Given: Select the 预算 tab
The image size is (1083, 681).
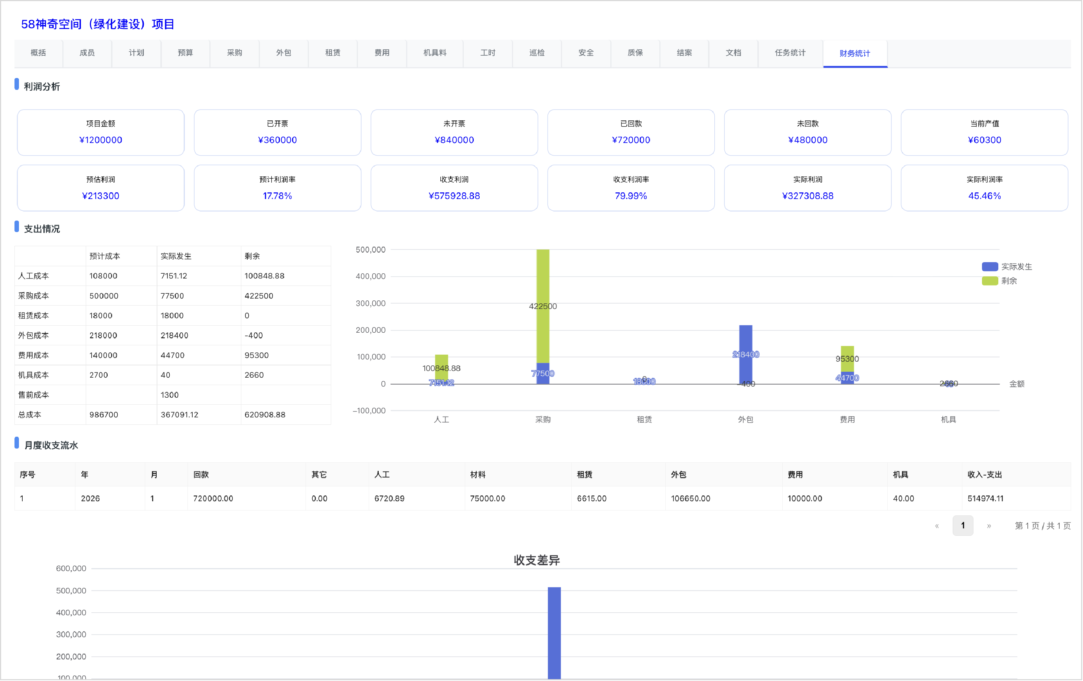Looking at the screenshot, I should (185, 53).
